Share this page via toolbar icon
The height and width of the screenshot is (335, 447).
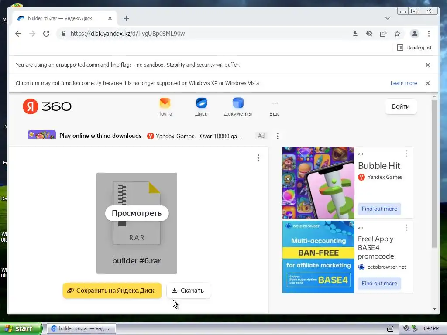[383, 34]
